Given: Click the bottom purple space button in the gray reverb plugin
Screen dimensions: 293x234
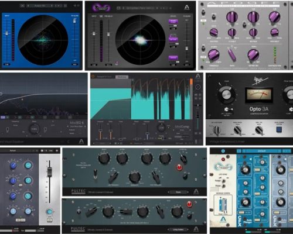Looking at the screenshot, I should (x=173, y=57).
